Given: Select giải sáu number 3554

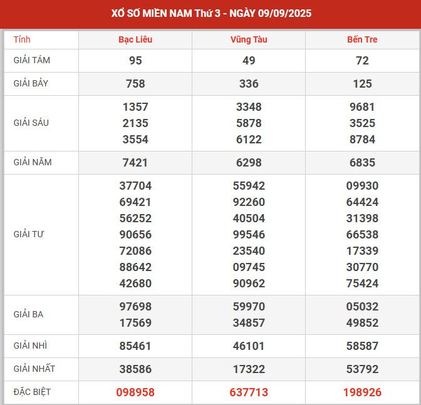Looking at the screenshot, I should (x=135, y=140).
